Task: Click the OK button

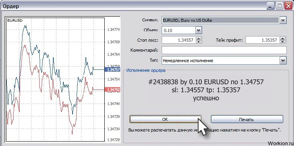Action: point(165,119)
